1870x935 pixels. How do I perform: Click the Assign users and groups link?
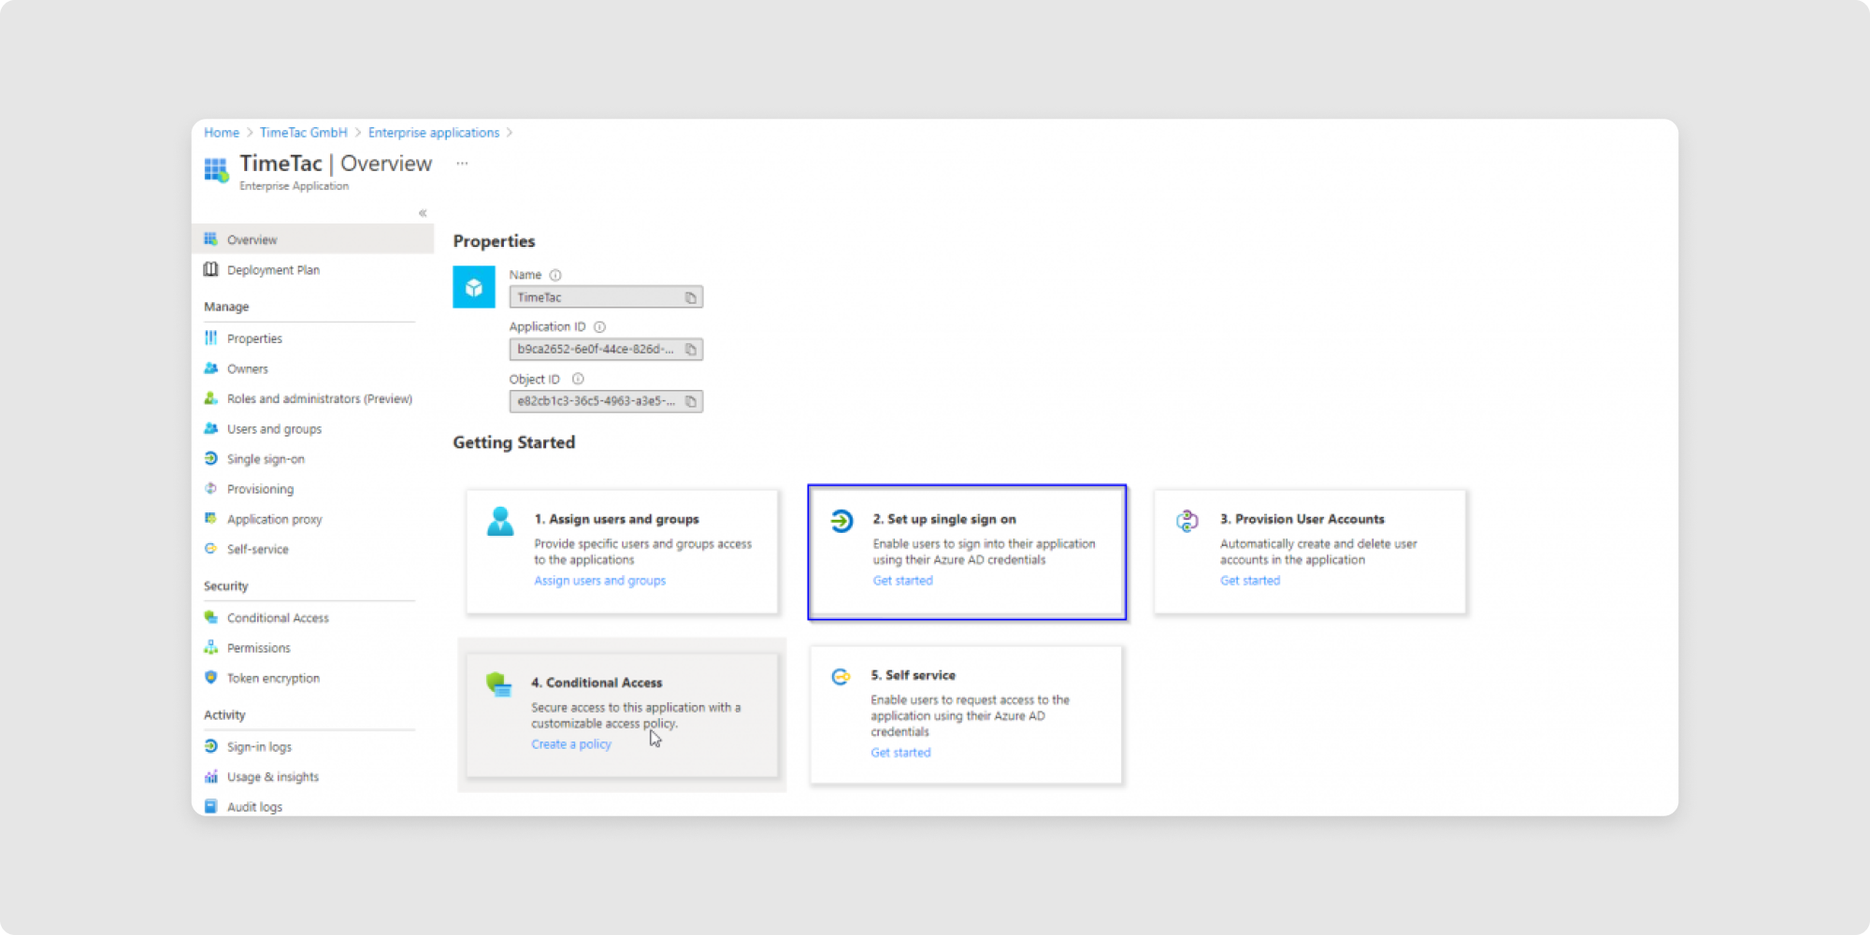point(599,581)
